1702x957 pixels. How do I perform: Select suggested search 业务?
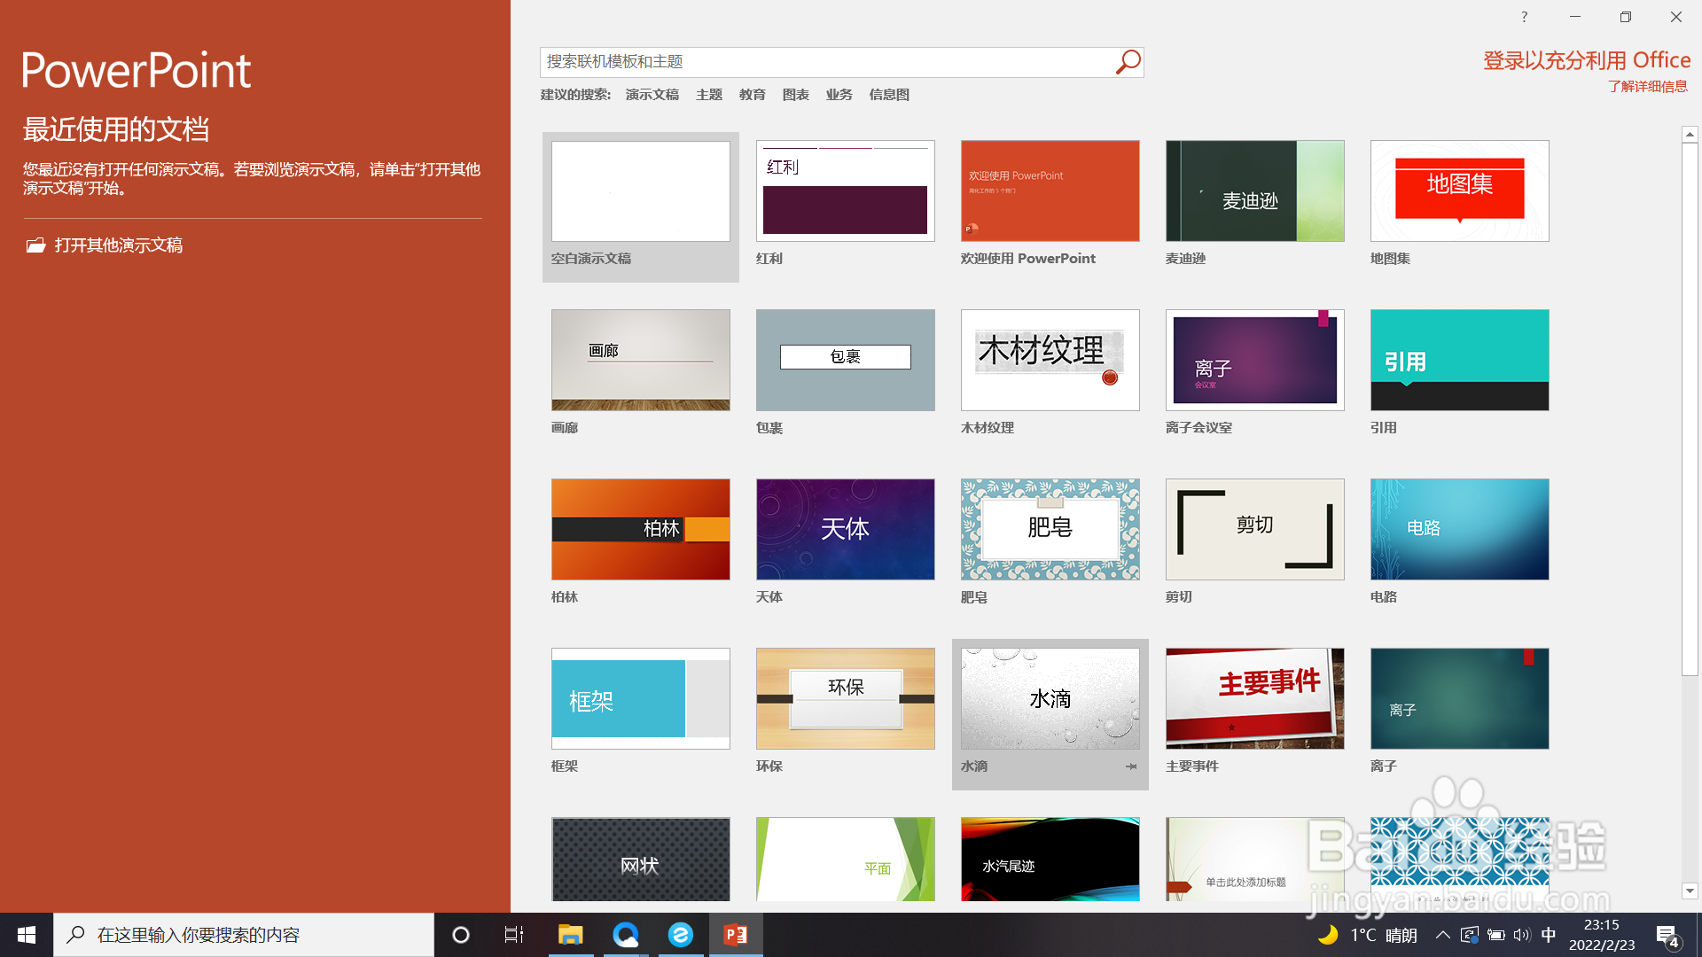[x=839, y=95]
